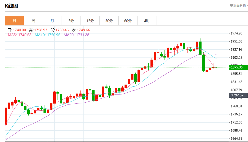
Task: Select the 4时 four-hour tab
Action: [x=147, y=21]
